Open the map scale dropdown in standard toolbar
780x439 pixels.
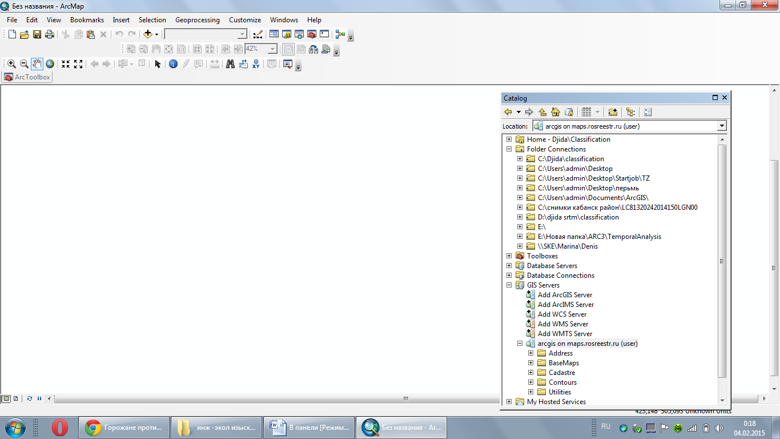click(242, 34)
